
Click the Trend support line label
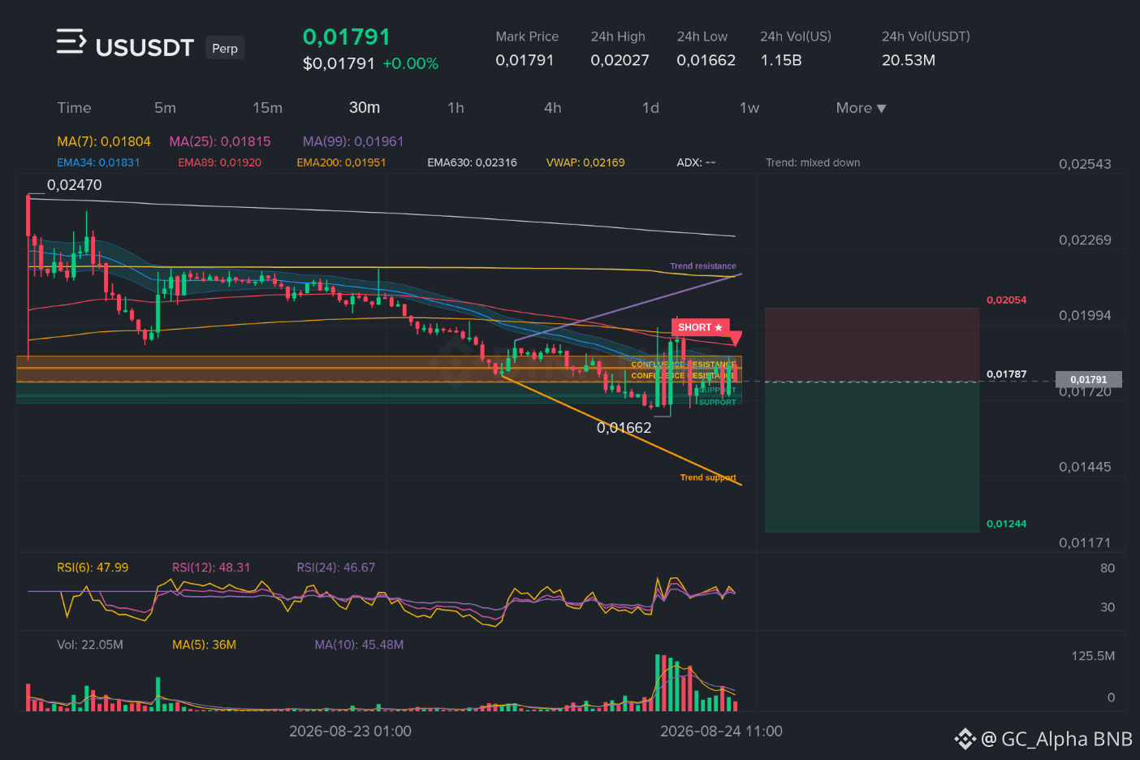(708, 477)
